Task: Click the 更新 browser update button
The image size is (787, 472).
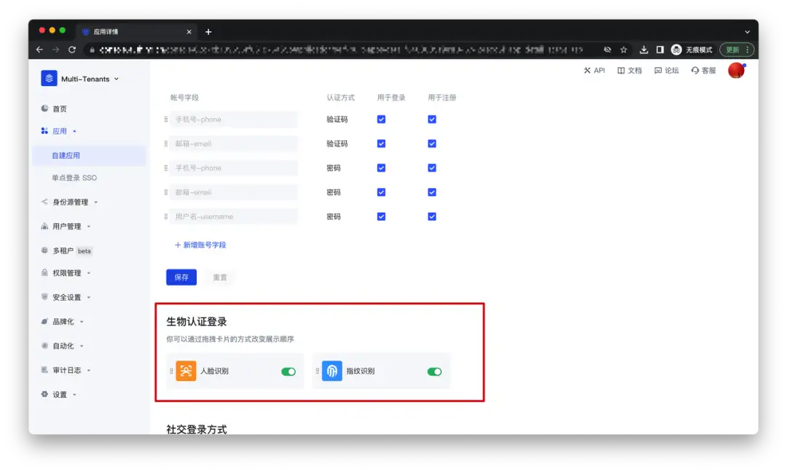Action: click(x=737, y=50)
